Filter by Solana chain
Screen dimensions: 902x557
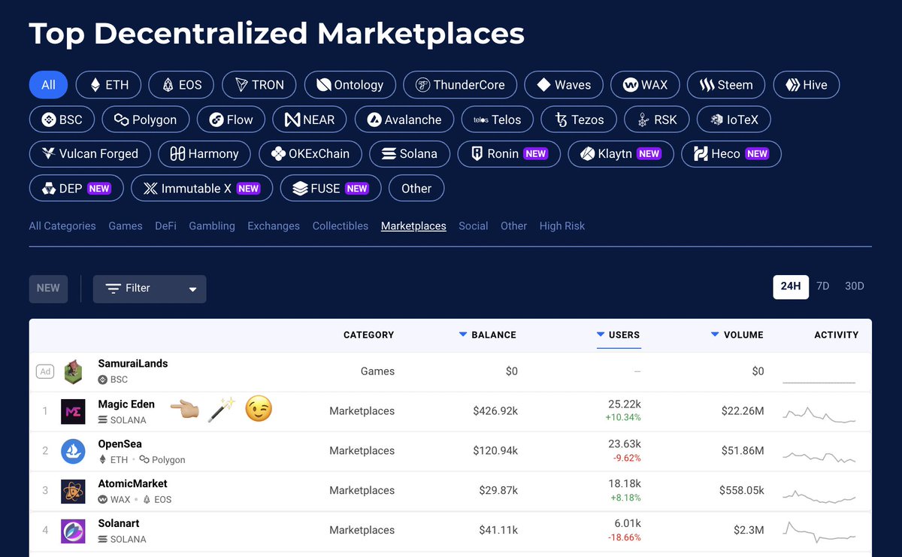coord(410,154)
